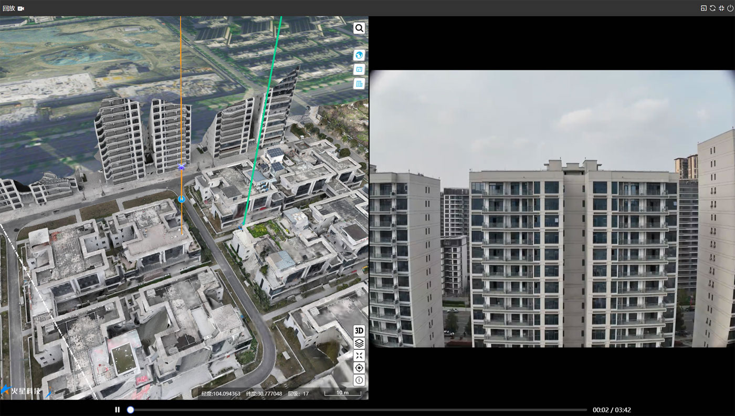
Task: Click the 回放 replay title label
Action: [8, 8]
